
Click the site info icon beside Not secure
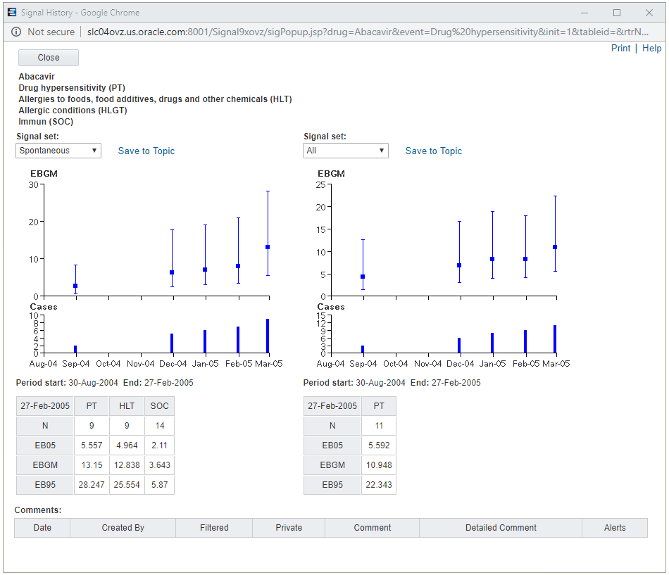[x=15, y=32]
